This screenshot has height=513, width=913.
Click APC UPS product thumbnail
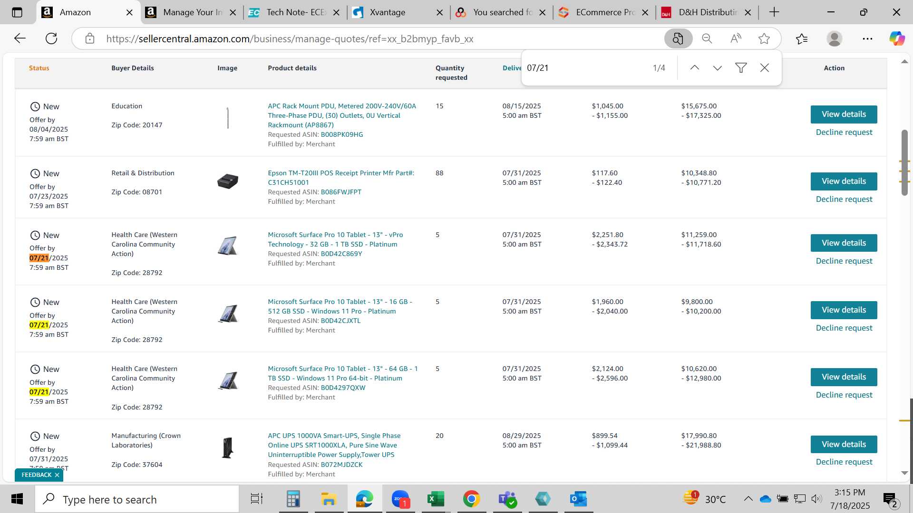pyautogui.click(x=228, y=447)
